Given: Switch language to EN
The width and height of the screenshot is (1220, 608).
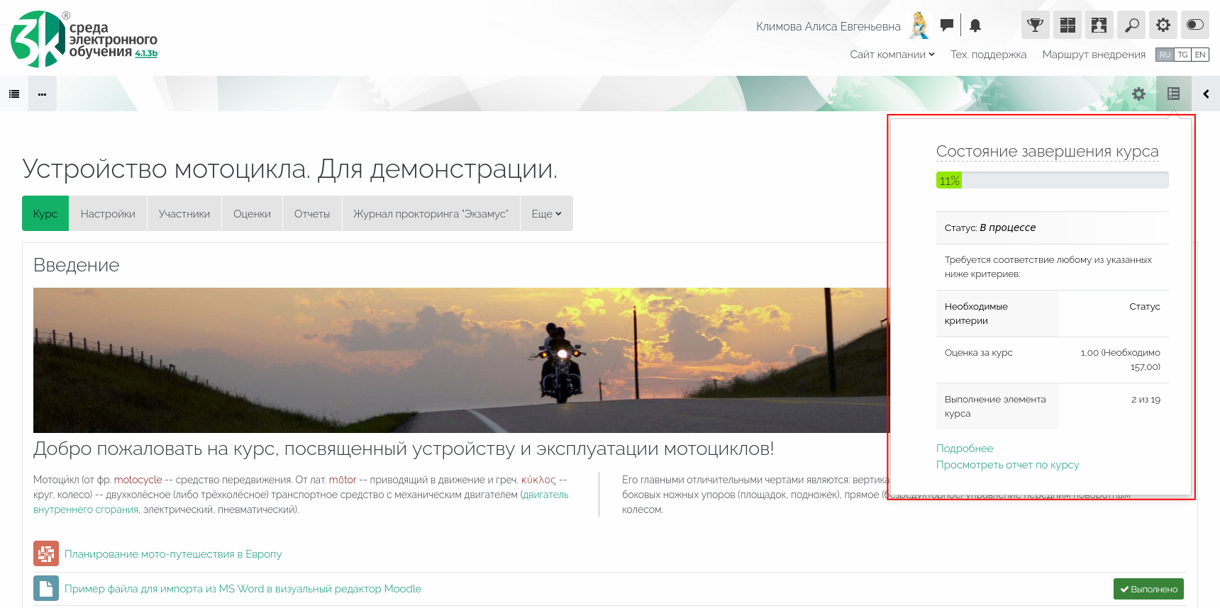Looking at the screenshot, I should click(1200, 55).
